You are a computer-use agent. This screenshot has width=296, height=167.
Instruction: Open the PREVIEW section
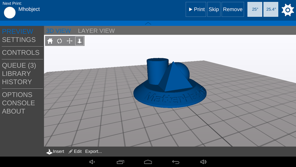click(x=17, y=31)
